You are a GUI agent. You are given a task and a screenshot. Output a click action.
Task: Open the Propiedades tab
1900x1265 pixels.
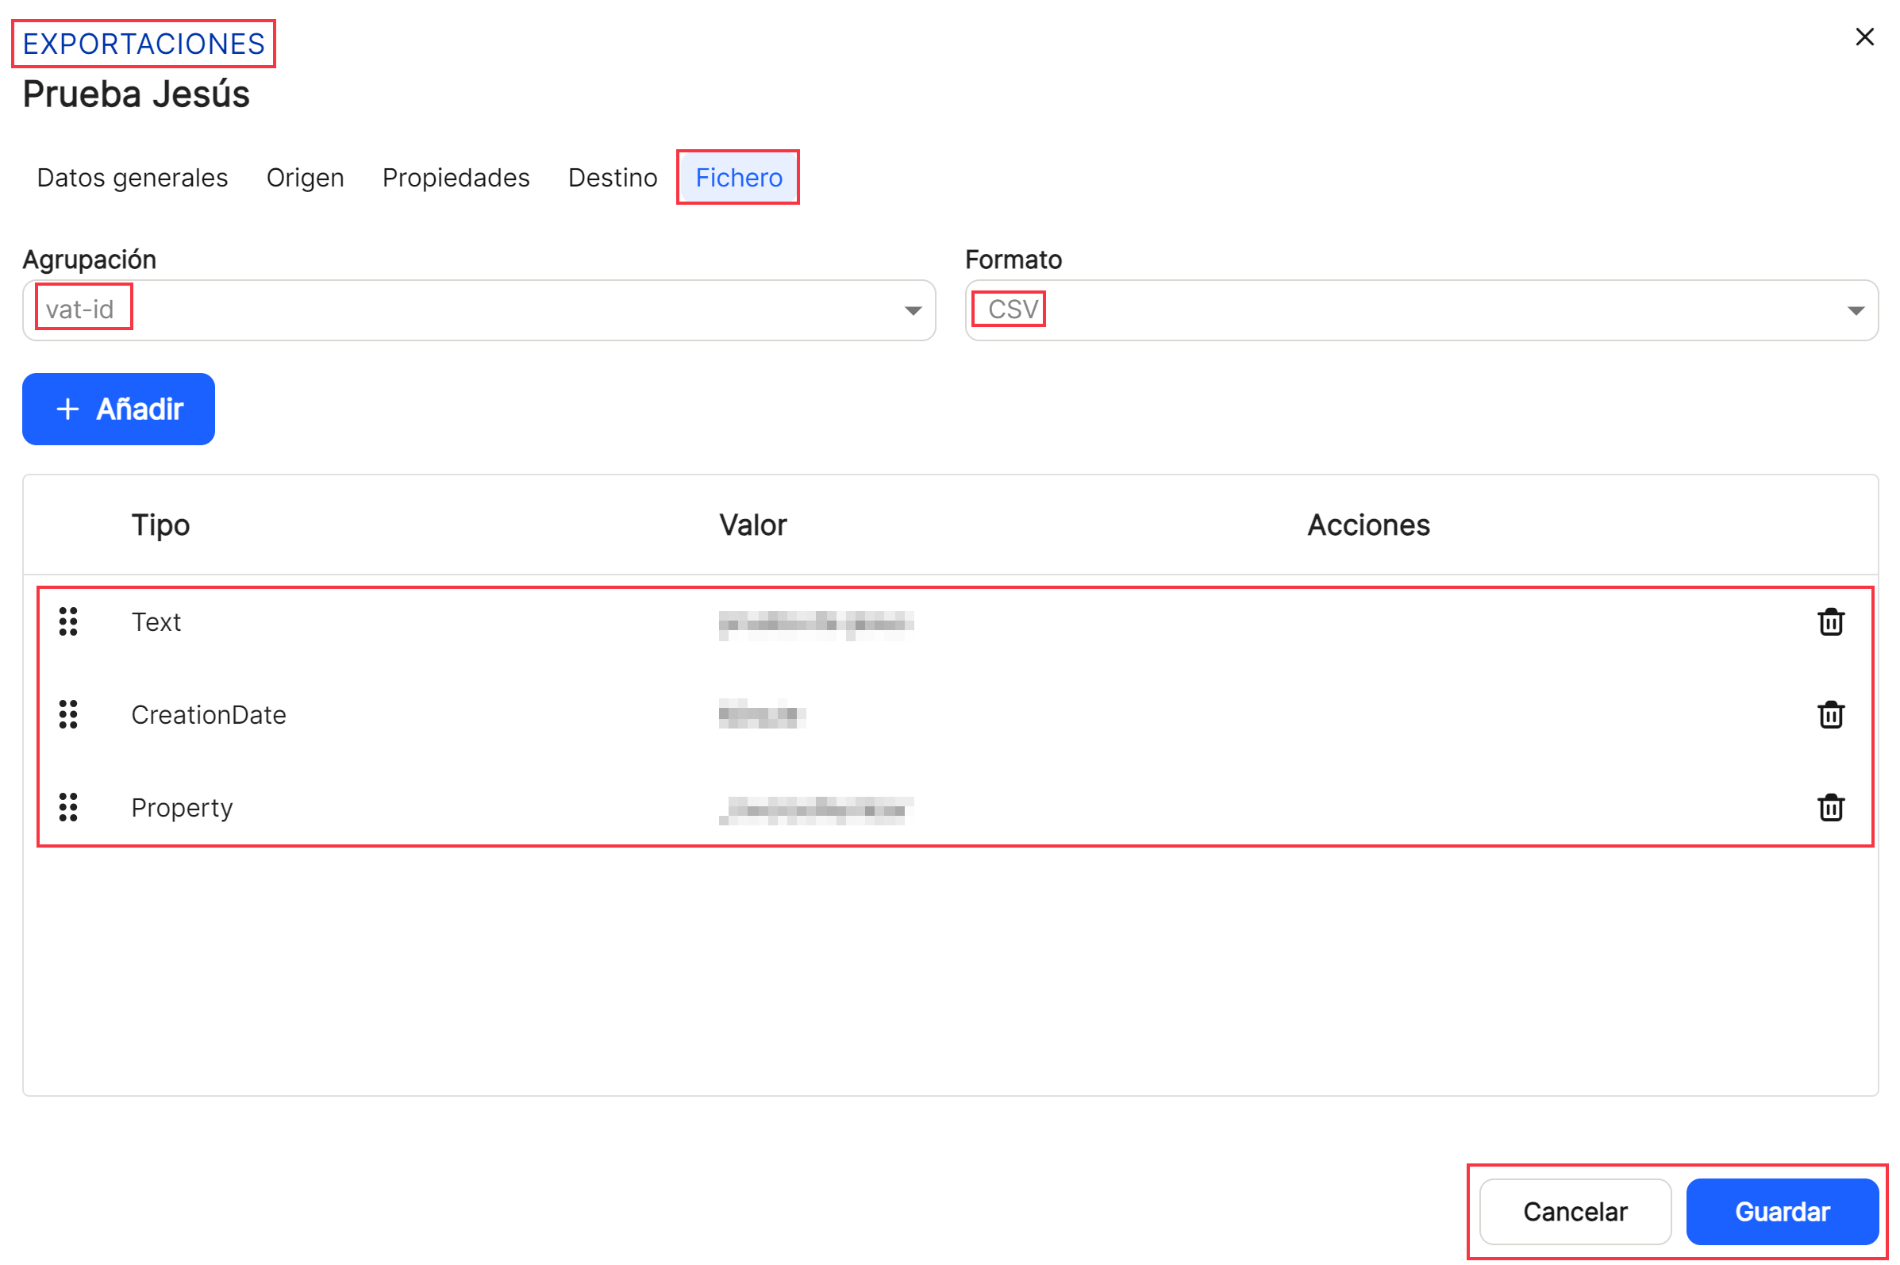pos(456,178)
